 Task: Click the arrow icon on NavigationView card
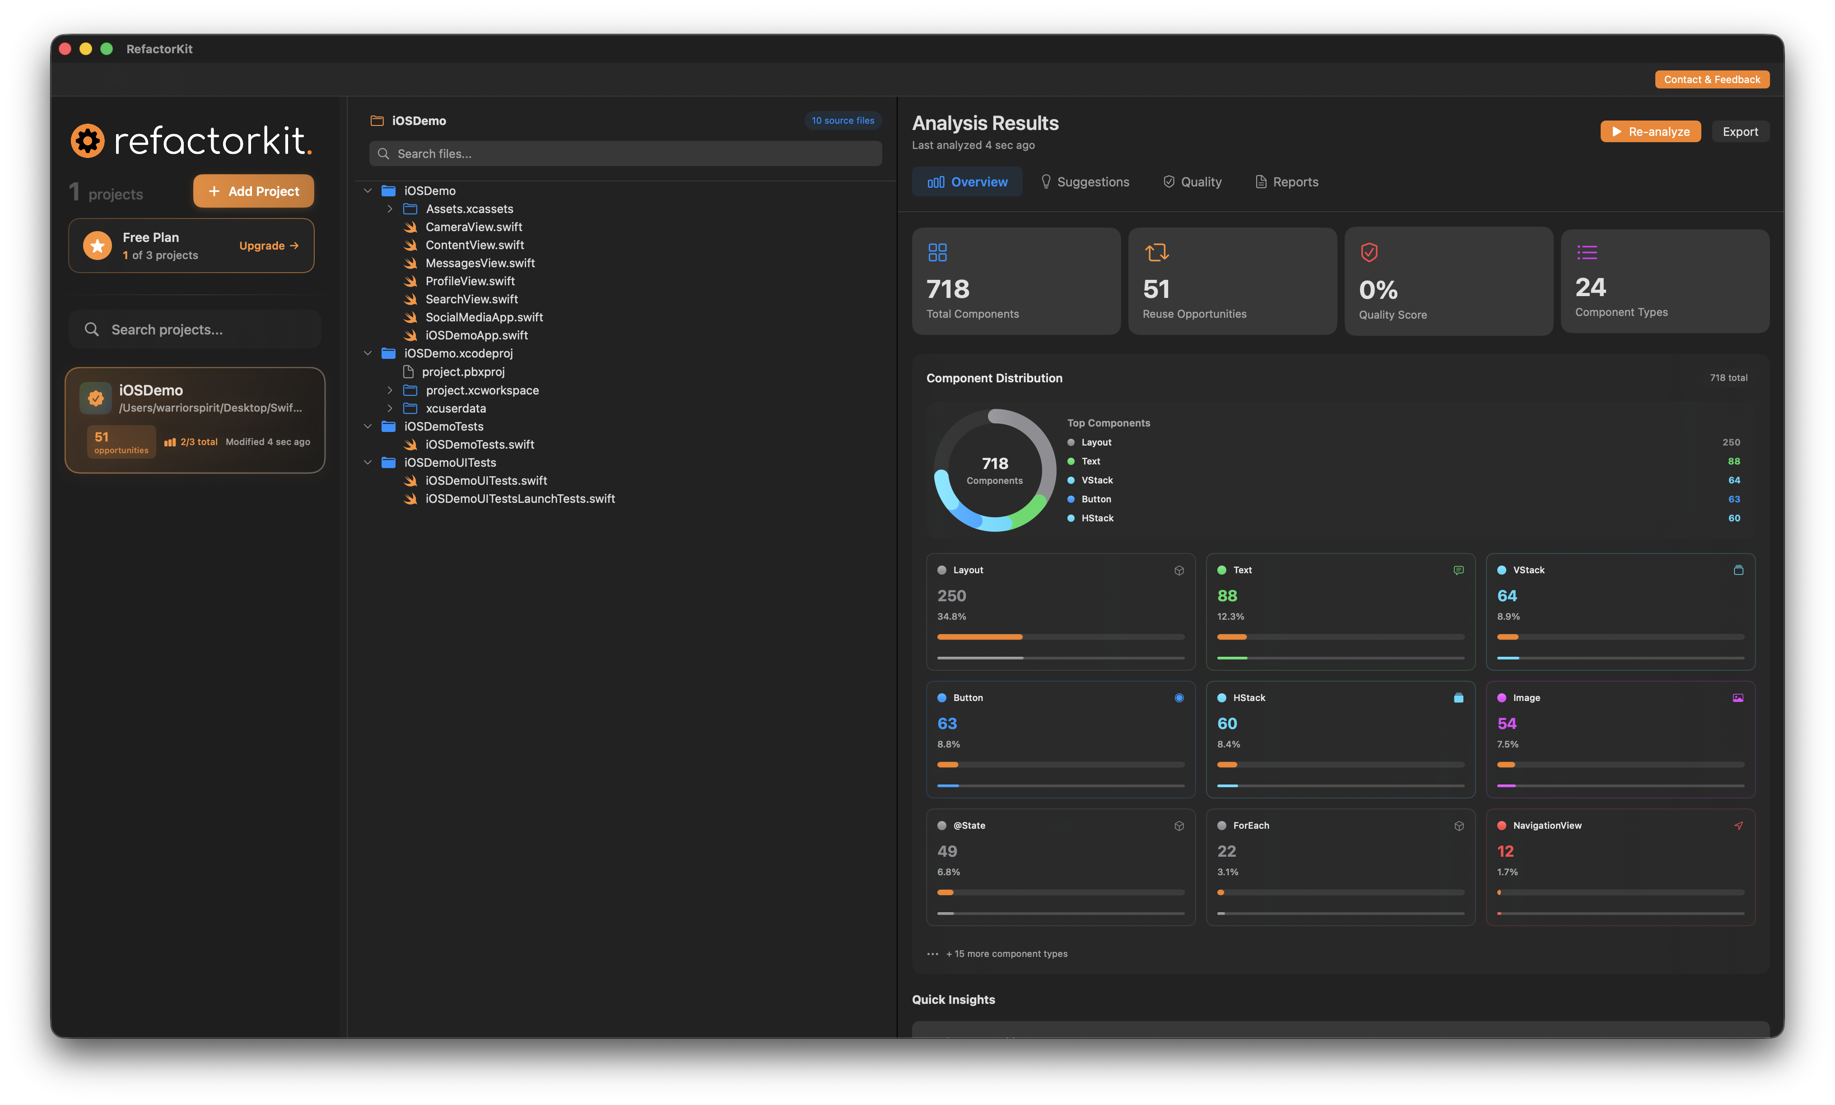tap(1738, 826)
